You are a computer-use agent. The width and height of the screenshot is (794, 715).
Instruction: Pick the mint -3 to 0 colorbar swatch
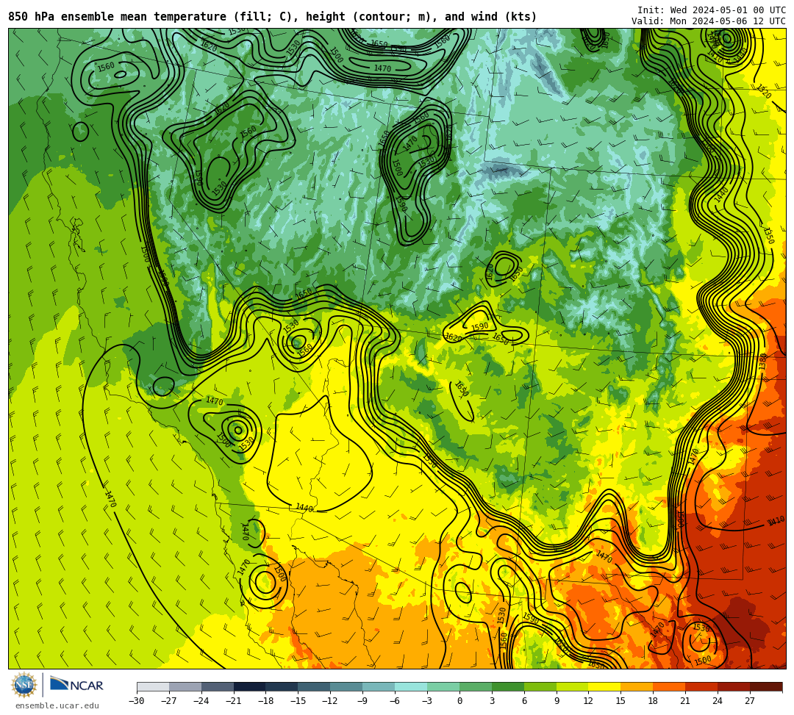[x=443, y=686]
